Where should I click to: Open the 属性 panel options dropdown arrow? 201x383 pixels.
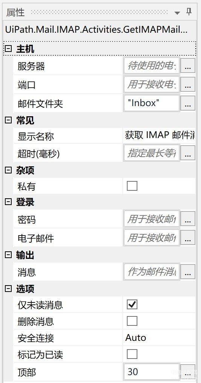[x=177, y=13]
